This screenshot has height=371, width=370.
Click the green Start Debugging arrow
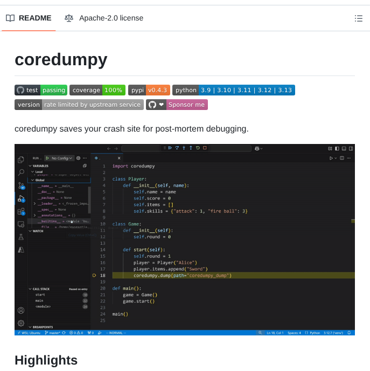(x=47, y=158)
